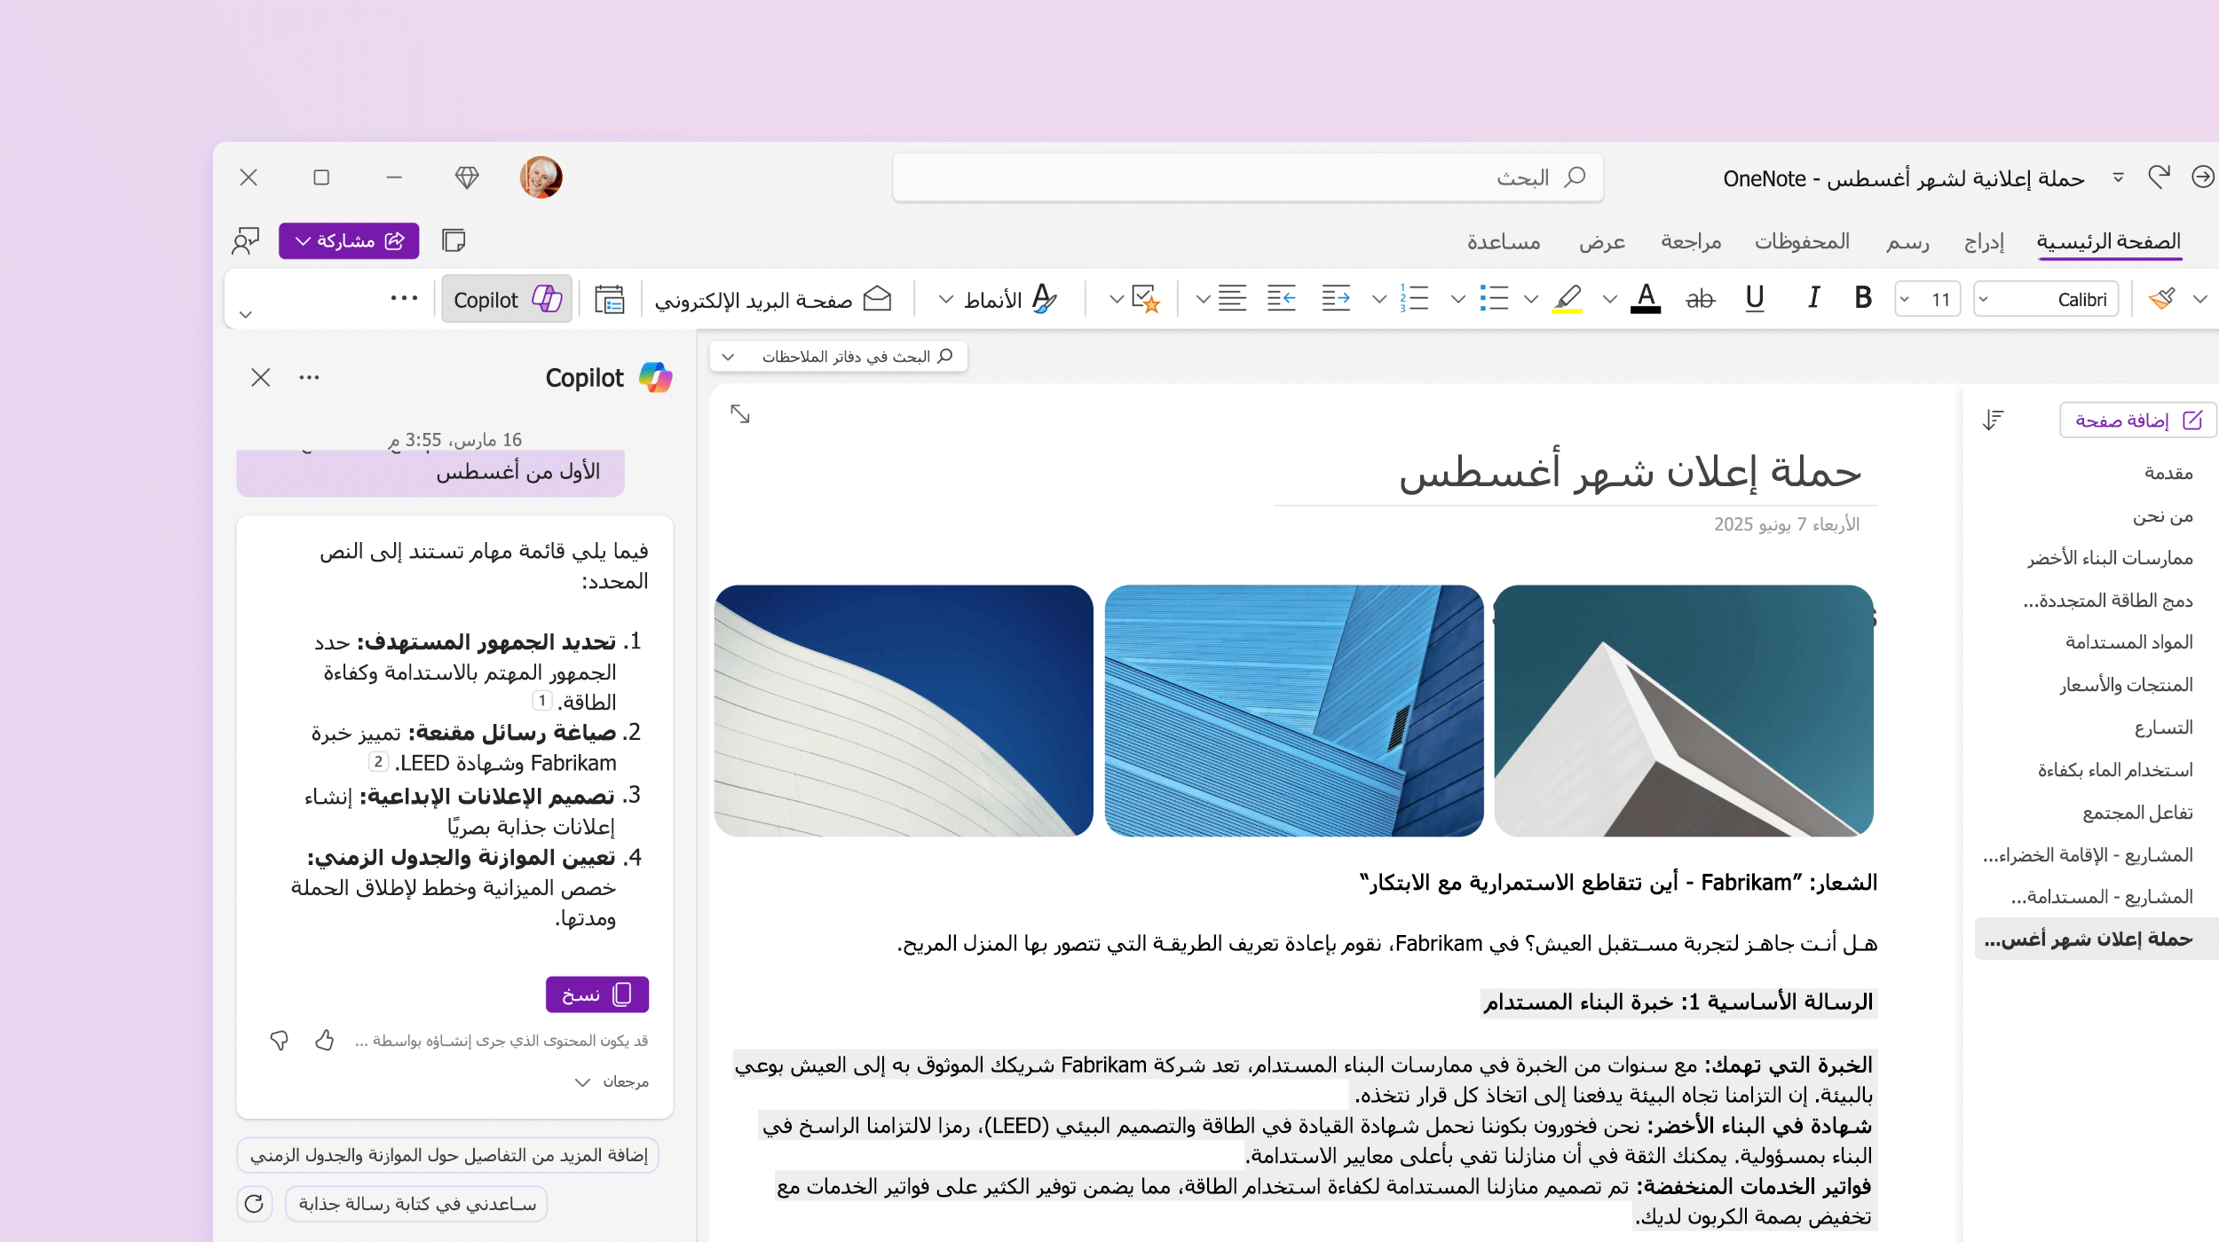Click the paragraph alignment icon
Viewport: 2219px width, 1242px height.
coord(1232,298)
